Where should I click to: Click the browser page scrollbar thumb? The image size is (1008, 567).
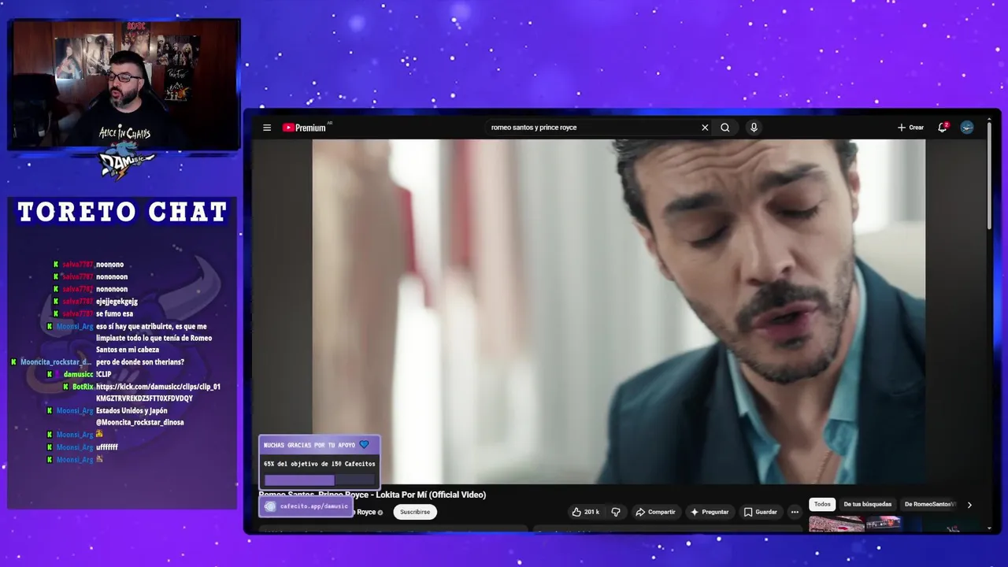click(989, 177)
